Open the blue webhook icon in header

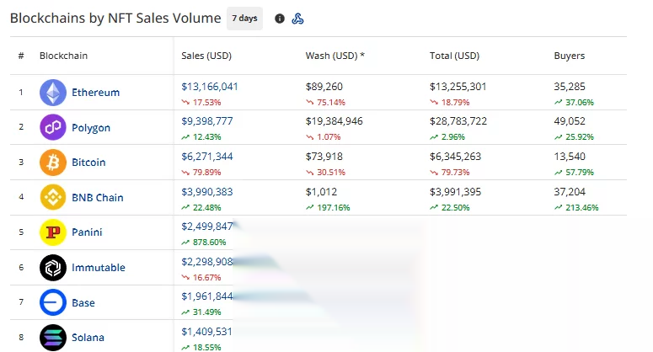pos(297,19)
